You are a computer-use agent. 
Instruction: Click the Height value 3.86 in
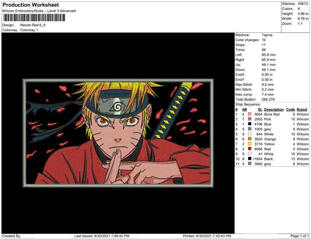[303, 14]
